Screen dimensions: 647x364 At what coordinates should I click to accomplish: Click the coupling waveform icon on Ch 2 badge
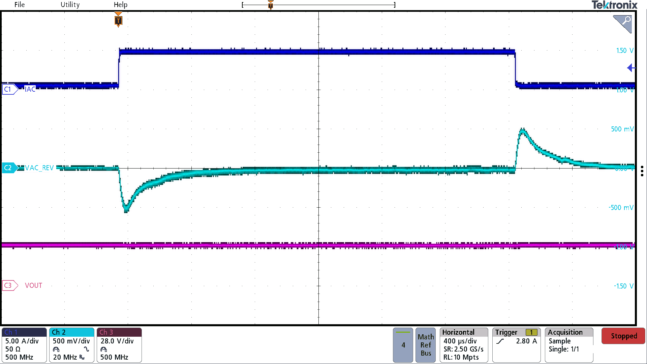86,349
